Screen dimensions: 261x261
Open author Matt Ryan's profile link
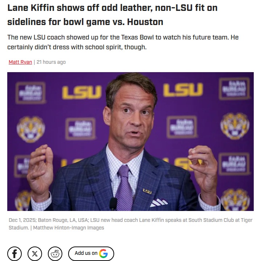coord(20,62)
